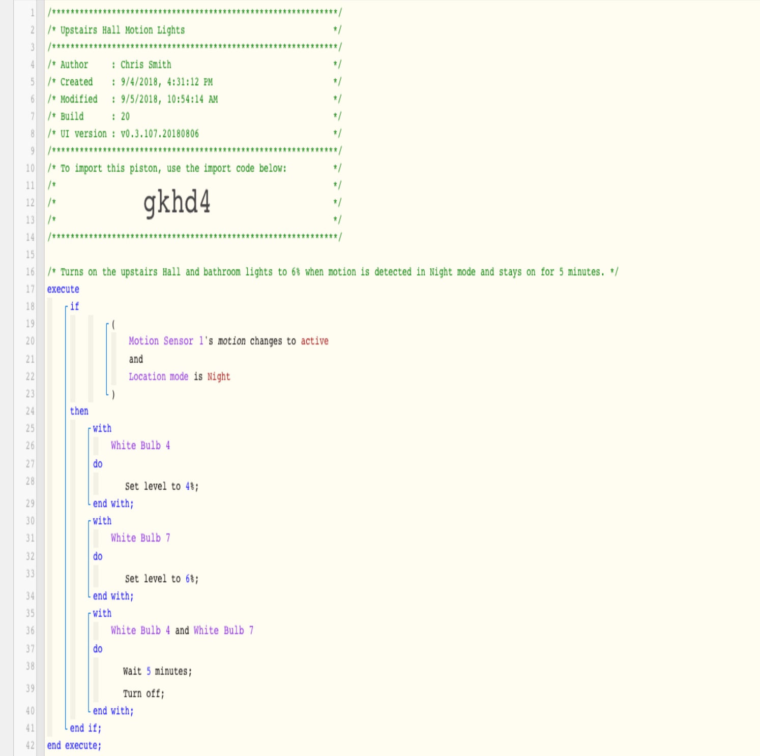Click the 'with' keyword on line 30

(x=102, y=521)
